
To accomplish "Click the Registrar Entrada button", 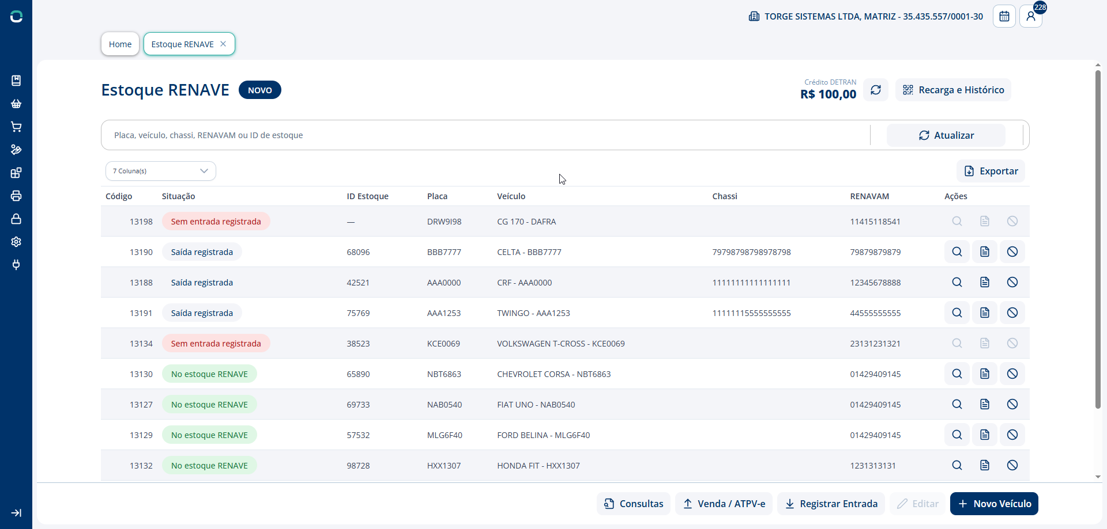I will pos(831,504).
